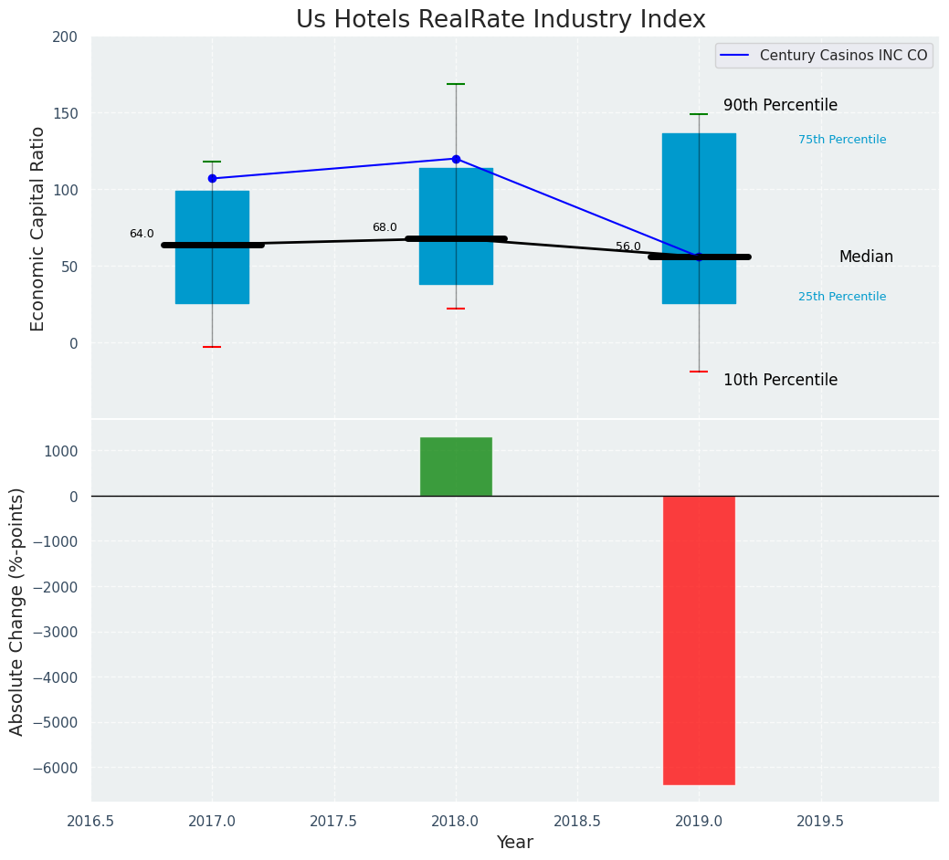Select the Century Casinos data point for 2017
The width and height of the screenshot is (949, 860).
pyautogui.click(x=212, y=178)
